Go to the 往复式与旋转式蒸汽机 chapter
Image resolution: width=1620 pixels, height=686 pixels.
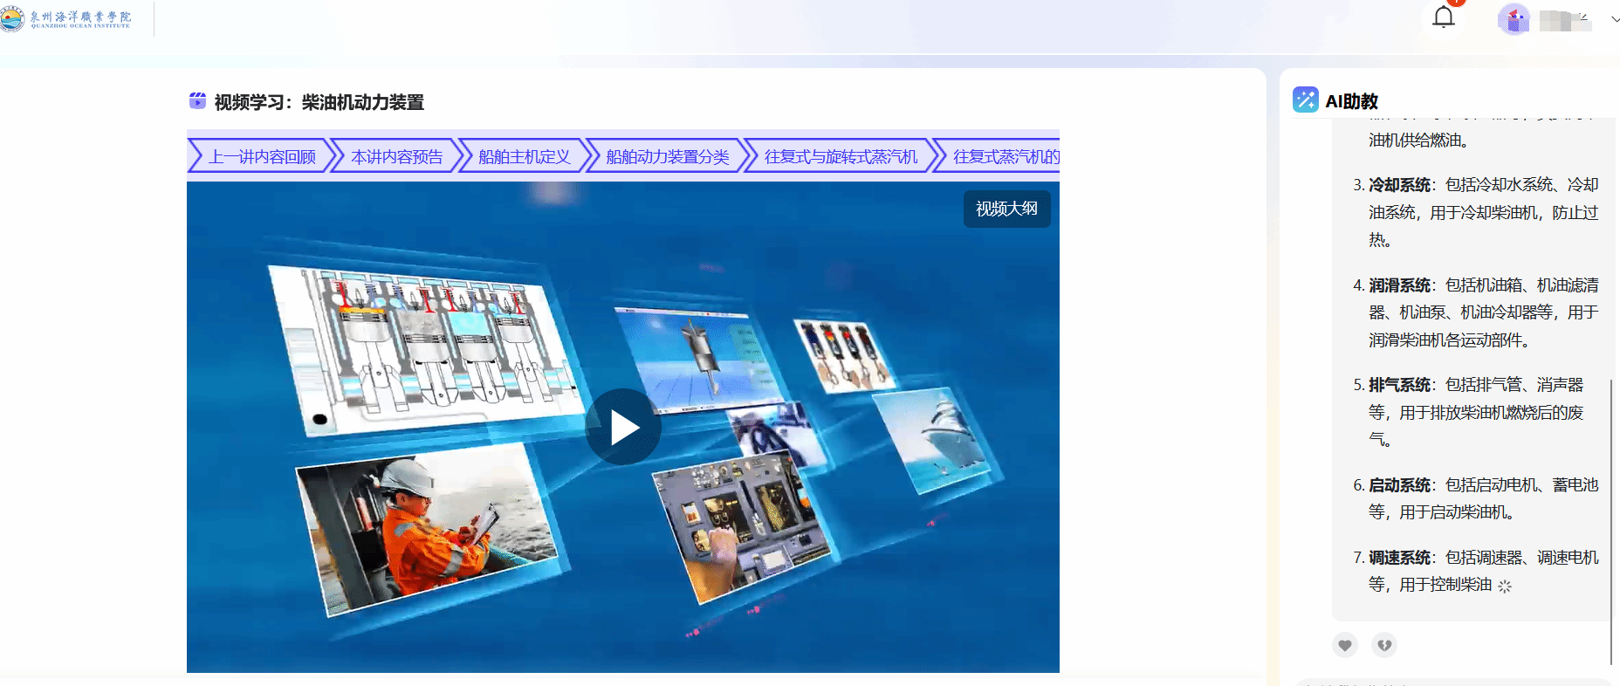[x=841, y=157]
